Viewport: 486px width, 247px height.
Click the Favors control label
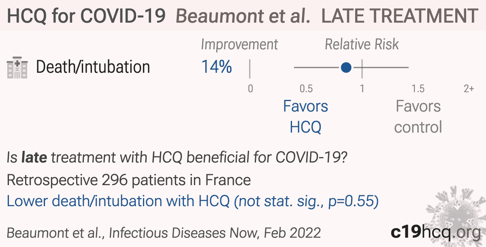click(418, 117)
